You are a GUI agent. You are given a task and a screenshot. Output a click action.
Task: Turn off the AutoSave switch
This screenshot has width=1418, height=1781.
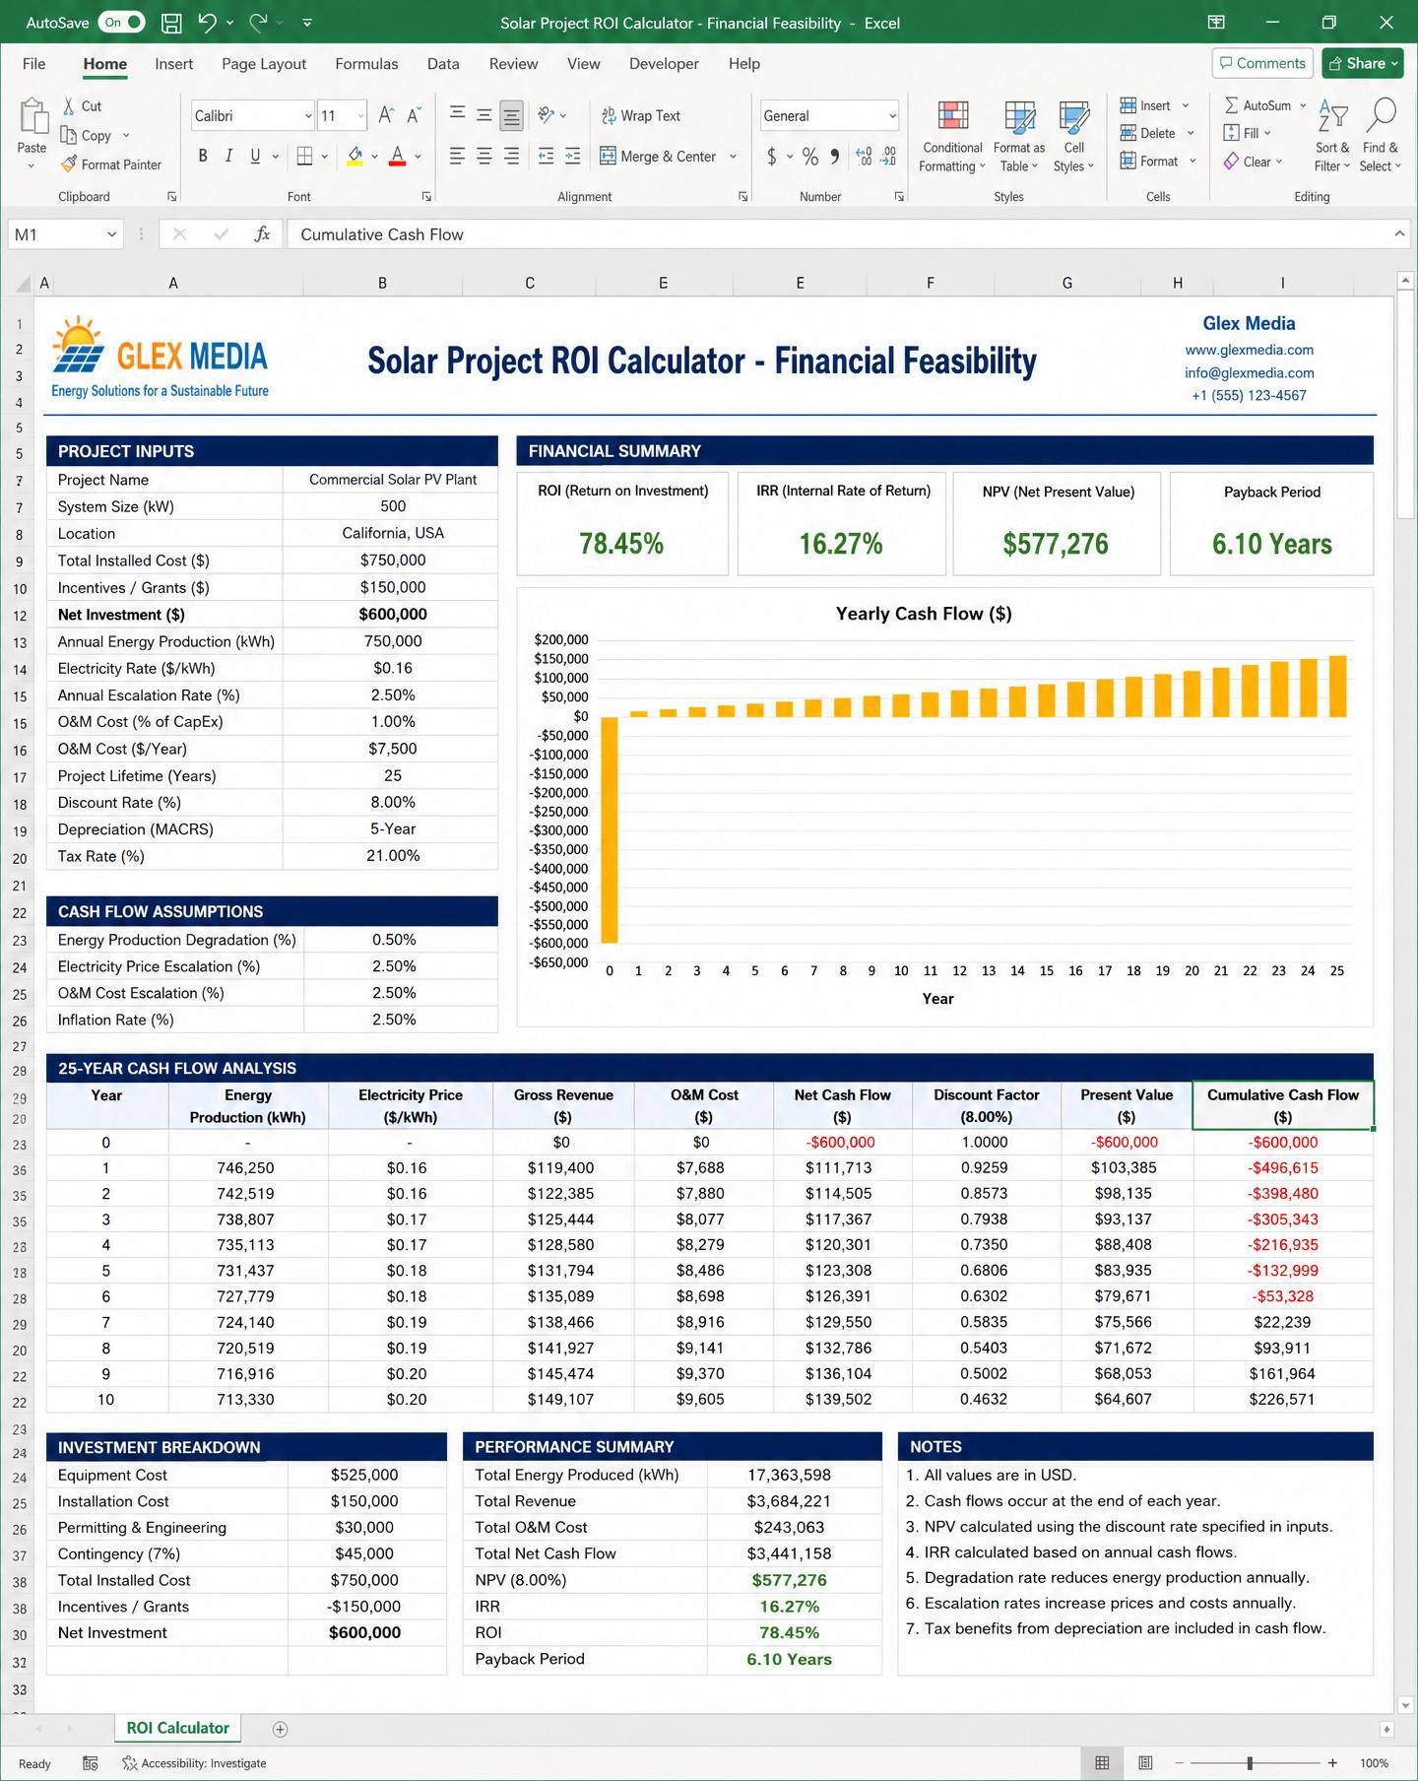(x=123, y=23)
